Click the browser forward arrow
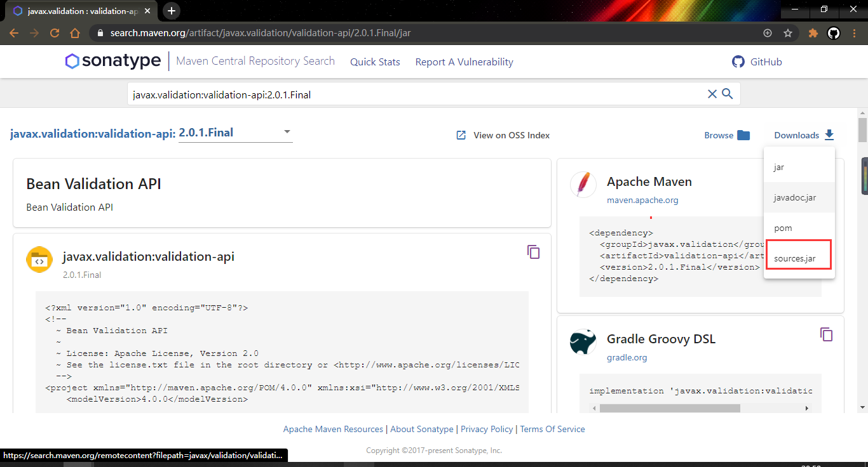 click(34, 33)
